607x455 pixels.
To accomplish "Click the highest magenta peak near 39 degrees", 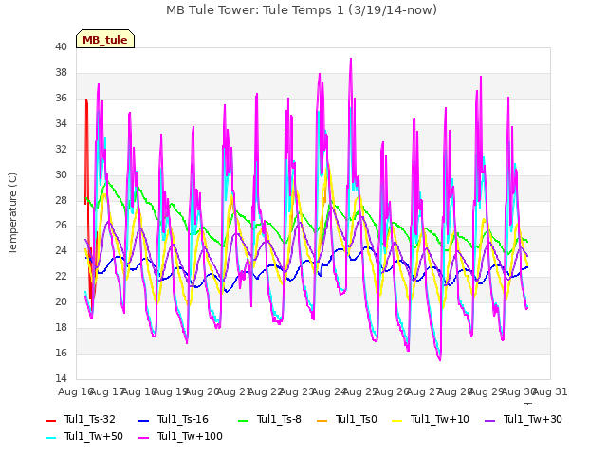I will (x=351, y=59).
